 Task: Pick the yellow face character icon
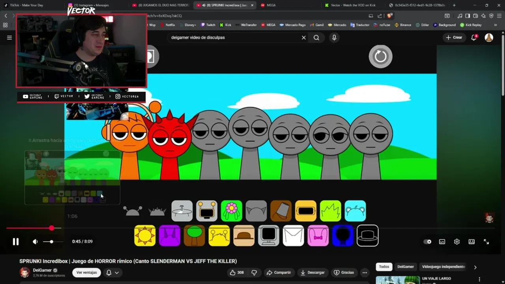pyautogui.click(x=219, y=235)
